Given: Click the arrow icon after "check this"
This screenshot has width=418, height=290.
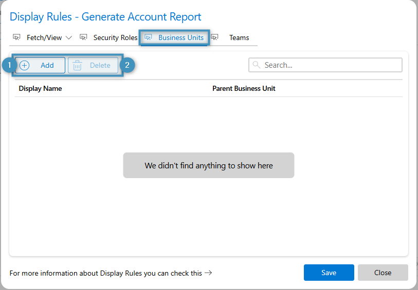Looking at the screenshot, I should [208, 273].
